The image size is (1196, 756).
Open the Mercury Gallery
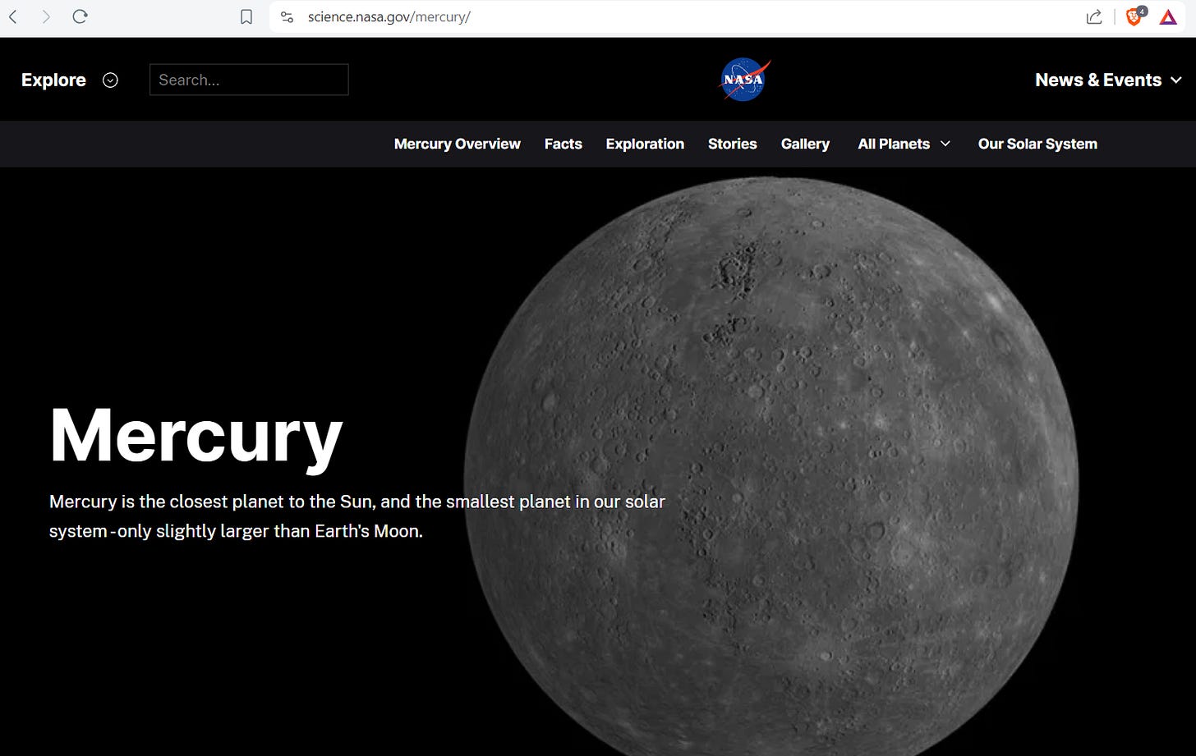[805, 144]
